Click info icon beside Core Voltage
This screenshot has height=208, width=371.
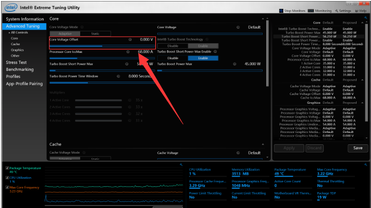[238, 27]
